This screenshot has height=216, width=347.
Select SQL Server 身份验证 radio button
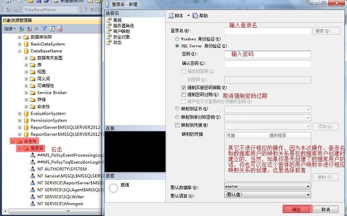(177, 46)
